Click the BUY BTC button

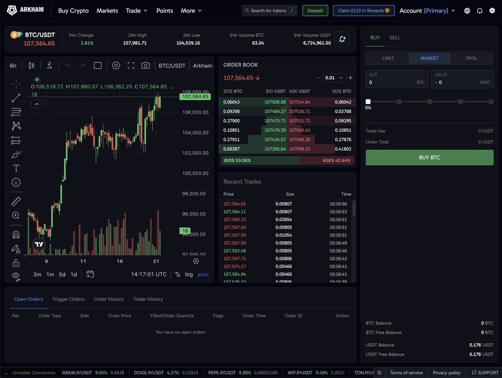click(x=430, y=158)
